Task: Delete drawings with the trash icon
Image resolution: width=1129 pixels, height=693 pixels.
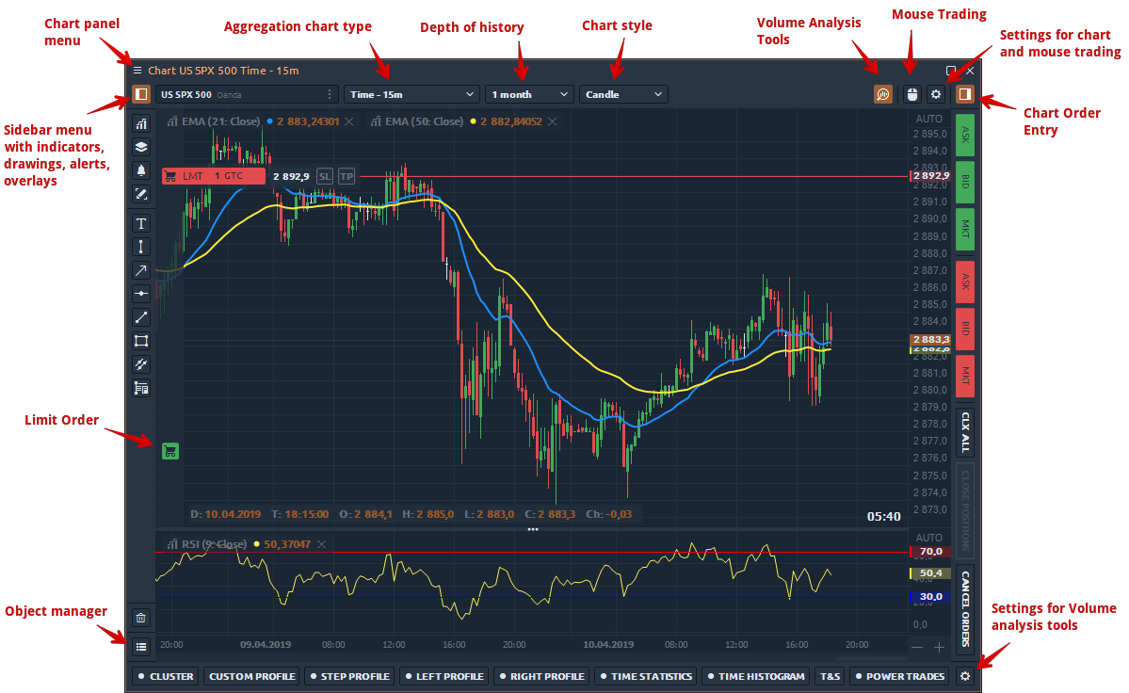Action: (x=141, y=618)
